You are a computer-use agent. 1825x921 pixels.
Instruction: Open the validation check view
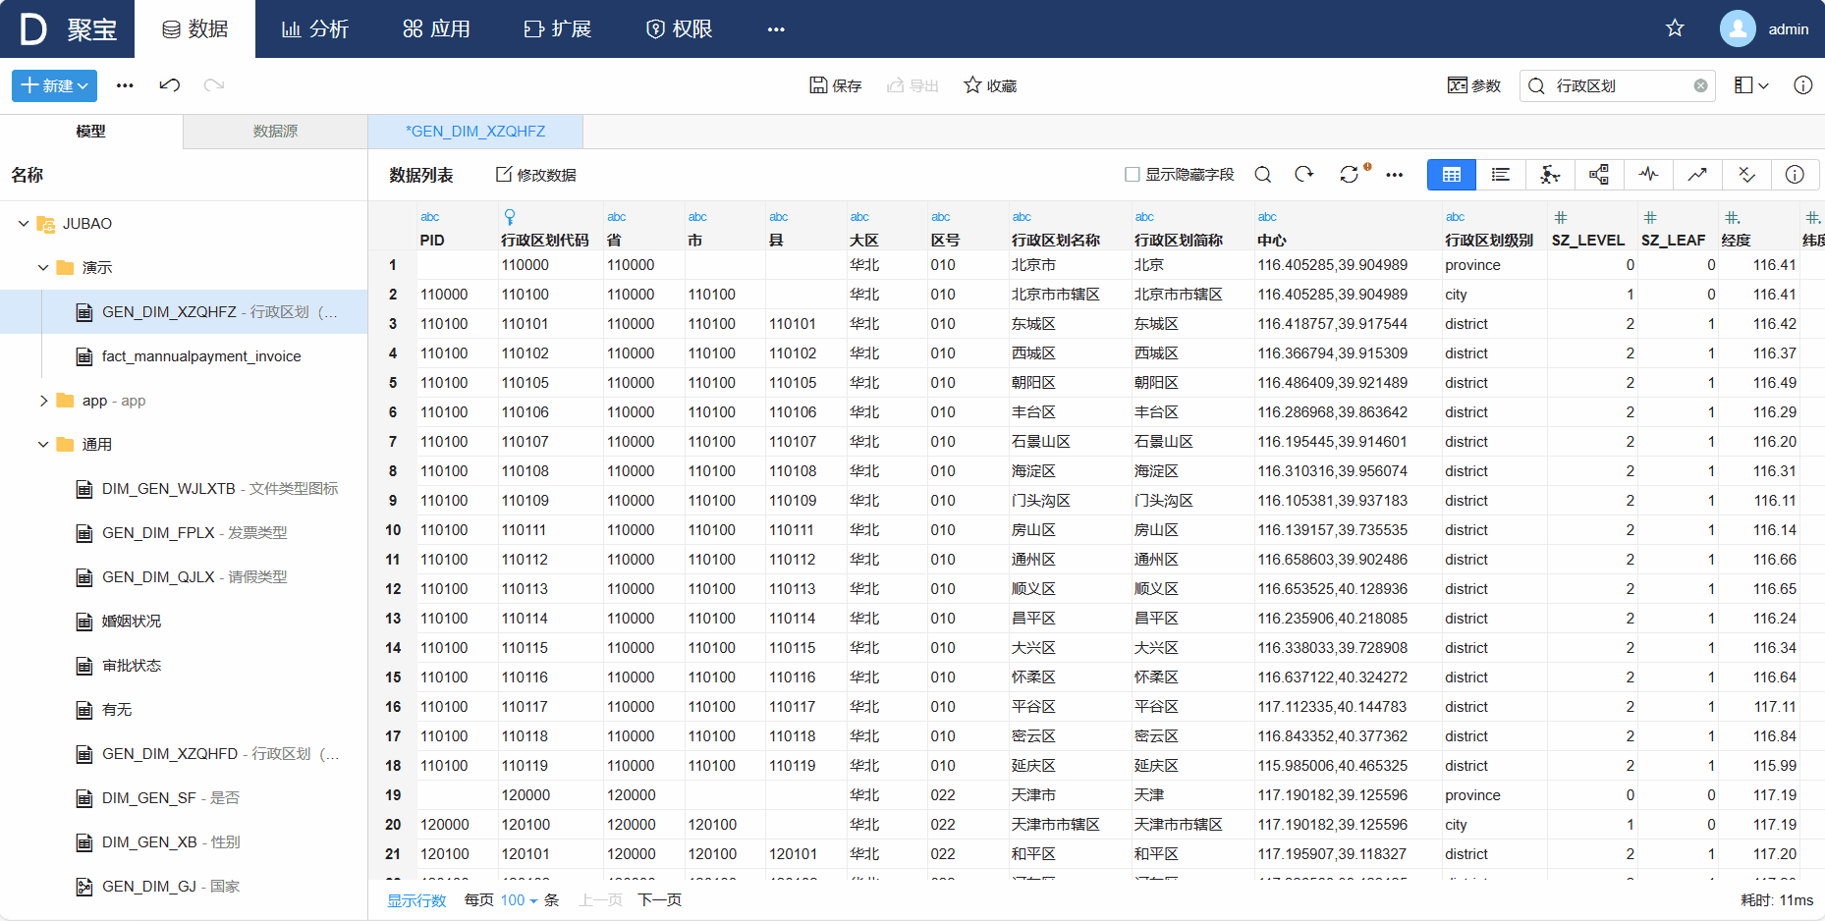[x=1746, y=175]
